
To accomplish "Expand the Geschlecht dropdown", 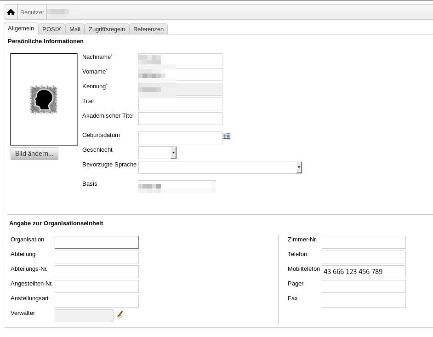I will [x=157, y=153].
